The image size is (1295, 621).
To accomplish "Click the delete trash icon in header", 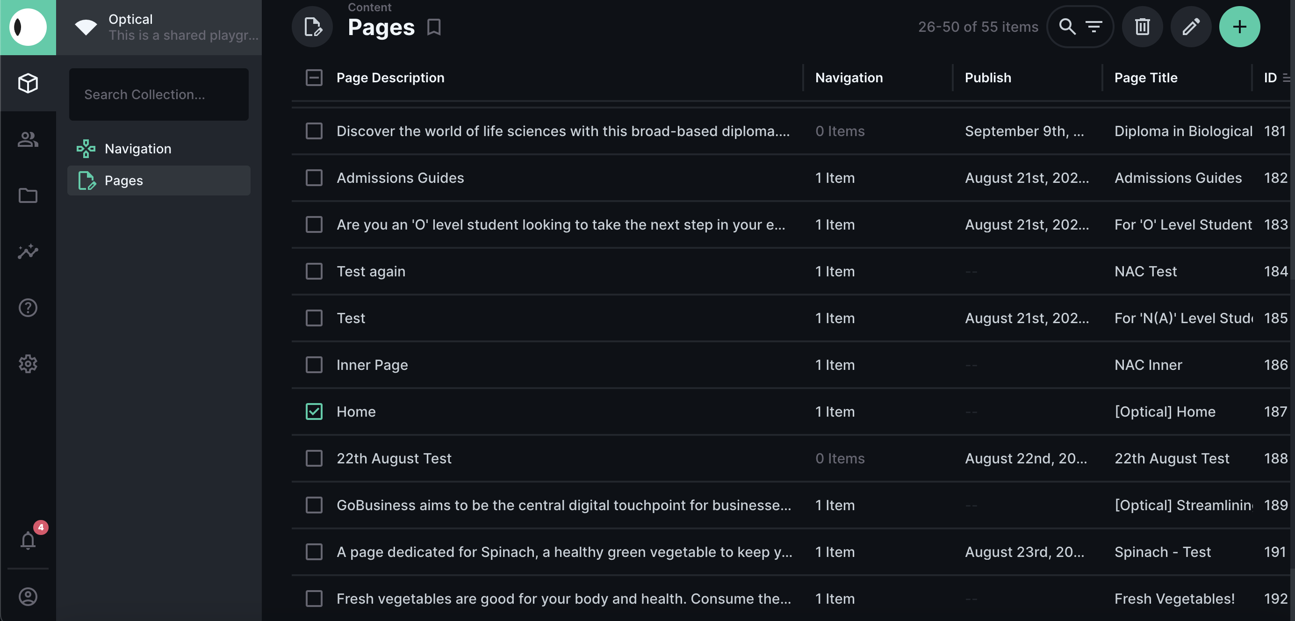I will (x=1142, y=27).
